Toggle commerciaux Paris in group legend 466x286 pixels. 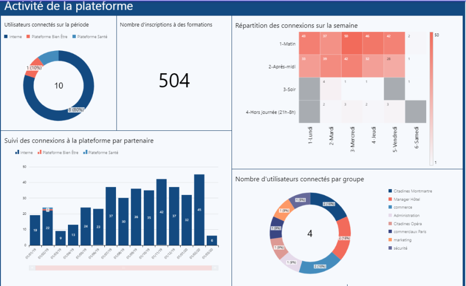tap(407, 232)
